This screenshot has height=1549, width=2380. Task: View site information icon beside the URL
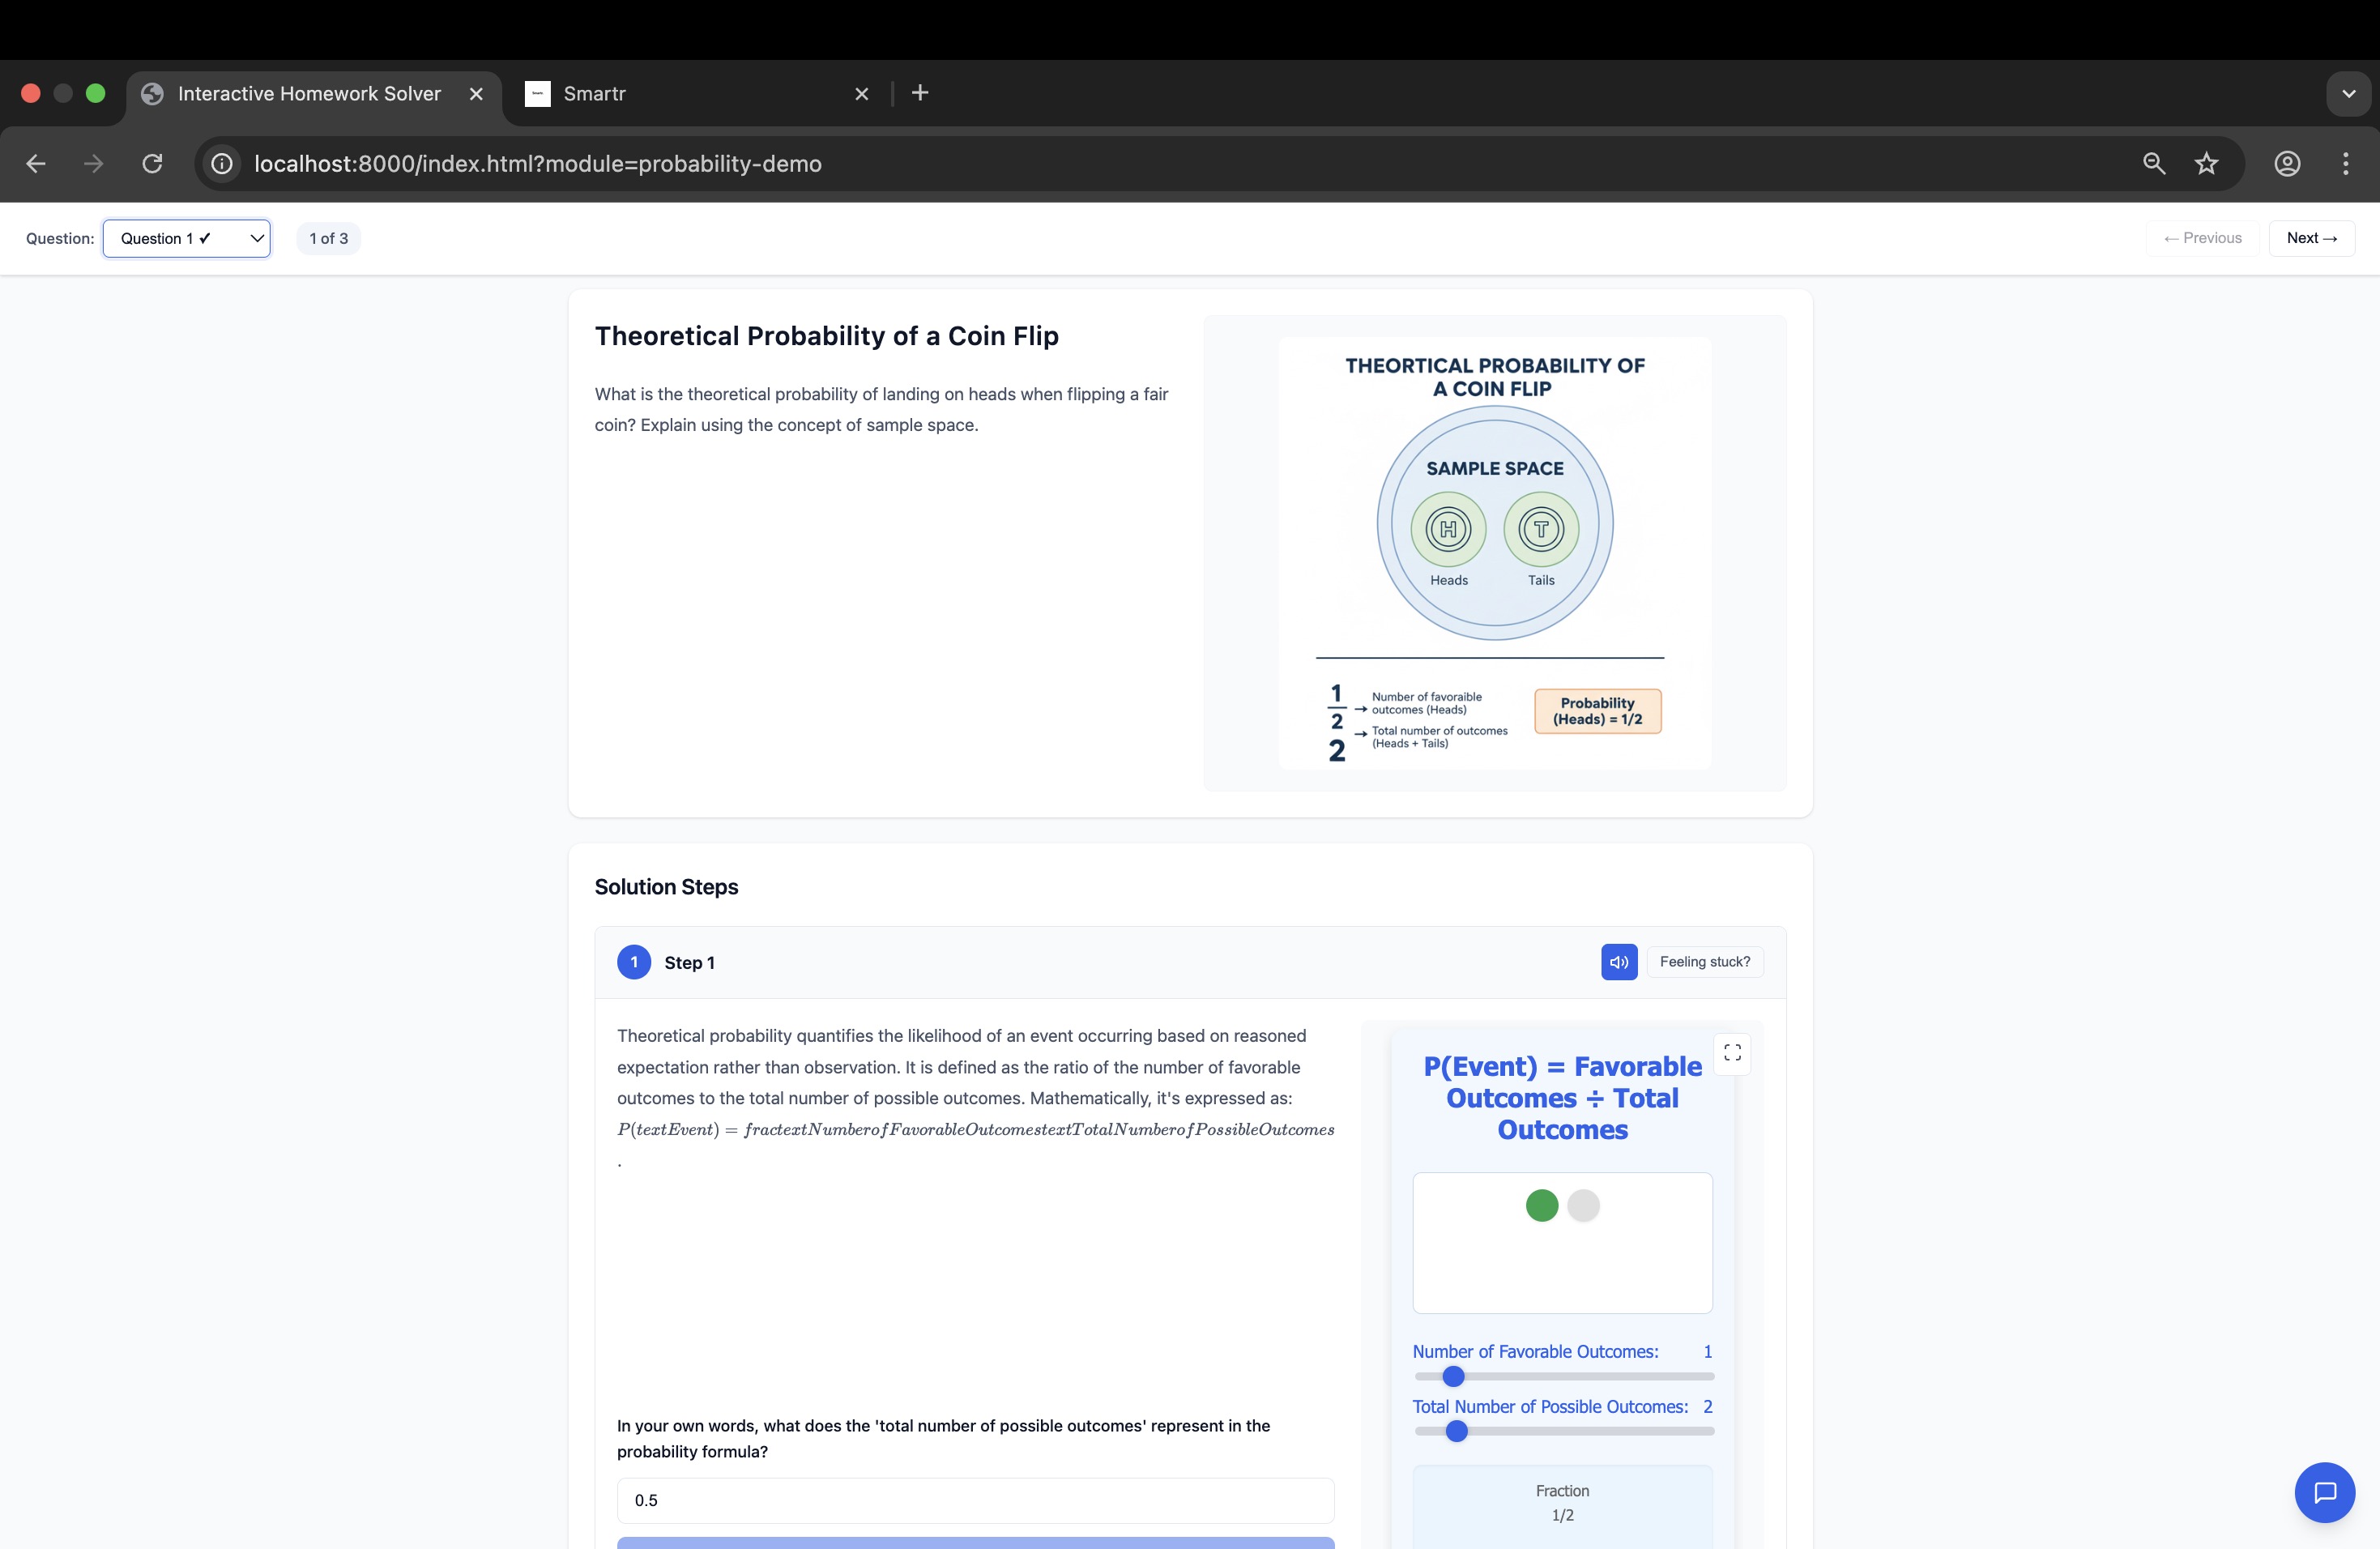pyautogui.click(x=222, y=163)
